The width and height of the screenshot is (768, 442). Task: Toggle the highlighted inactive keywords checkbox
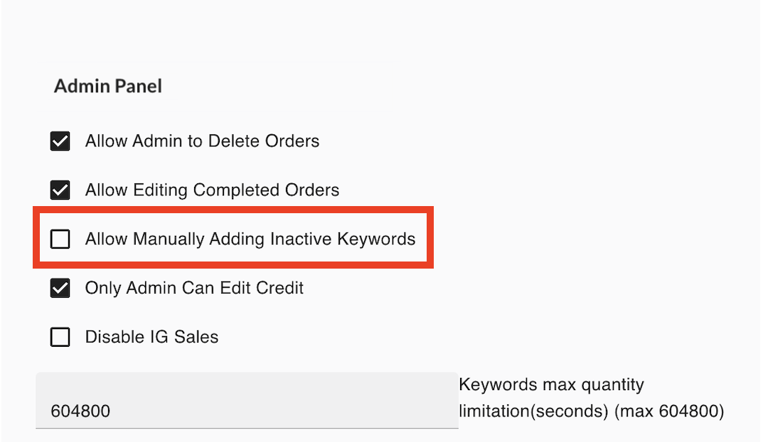(x=60, y=239)
